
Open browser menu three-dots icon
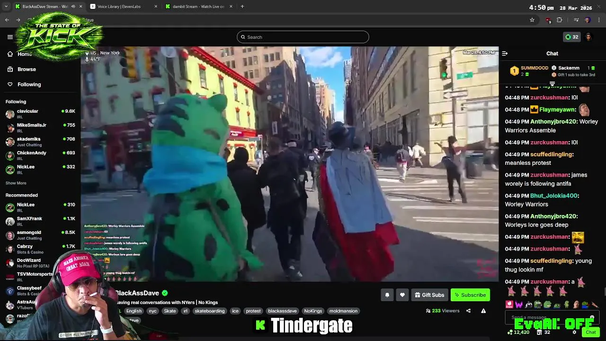(x=599, y=20)
